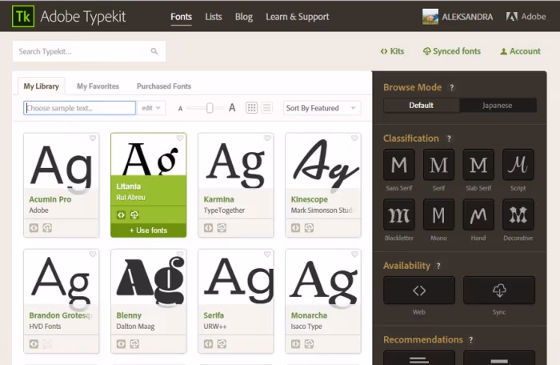
Task: Open the sample text edit dropdown
Action: (x=151, y=108)
